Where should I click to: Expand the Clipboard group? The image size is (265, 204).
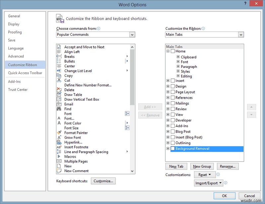pyautogui.click(x=178, y=57)
